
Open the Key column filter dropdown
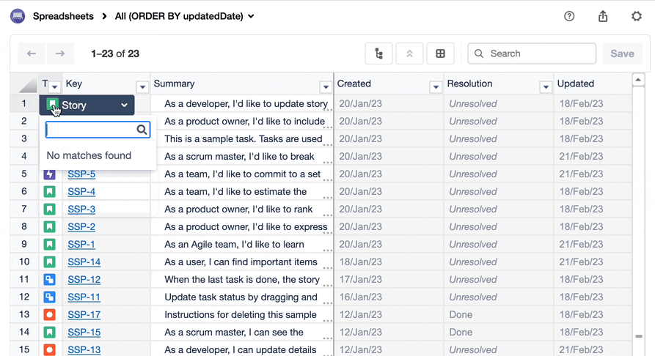pyautogui.click(x=143, y=87)
